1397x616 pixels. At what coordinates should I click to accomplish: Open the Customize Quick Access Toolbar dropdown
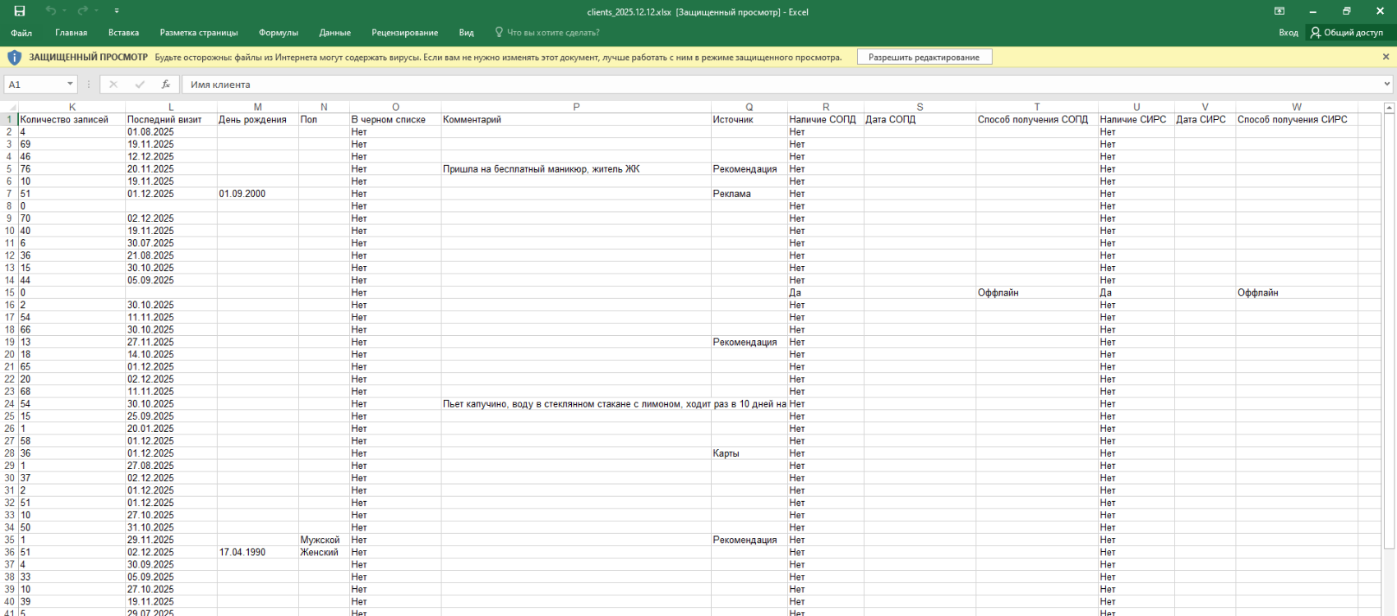[117, 11]
